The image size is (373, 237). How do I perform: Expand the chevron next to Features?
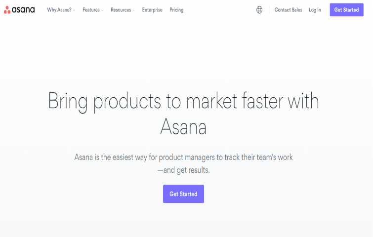click(x=102, y=10)
